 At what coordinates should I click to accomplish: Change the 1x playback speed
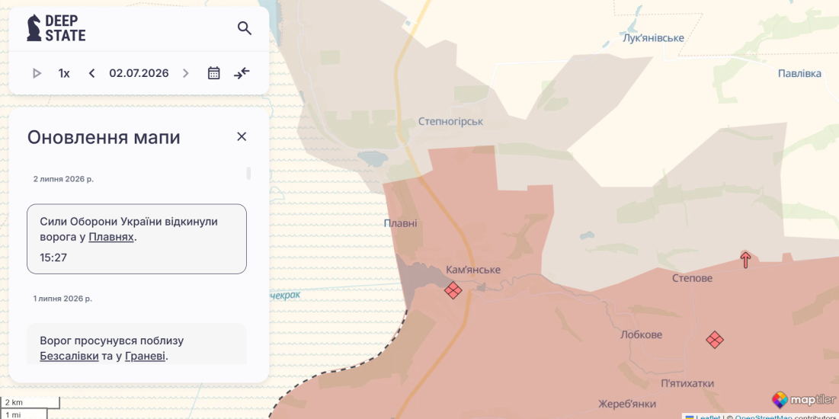point(64,73)
